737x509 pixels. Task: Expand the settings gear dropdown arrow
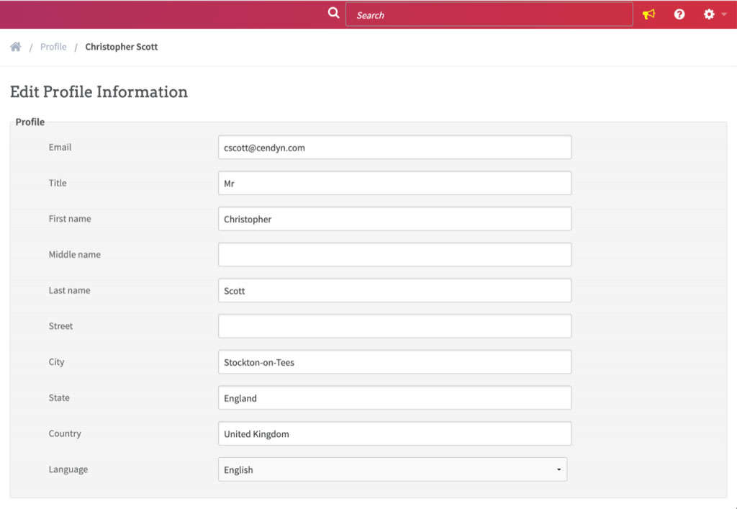(723, 14)
